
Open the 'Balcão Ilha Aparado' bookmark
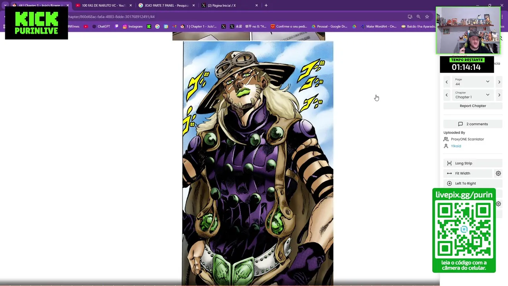coord(418,27)
